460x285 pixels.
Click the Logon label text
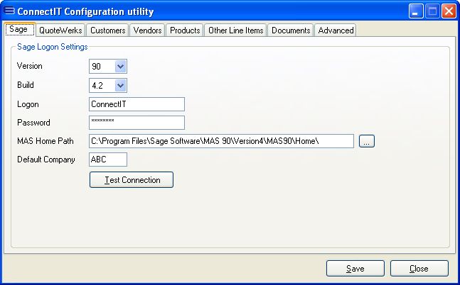(x=28, y=104)
